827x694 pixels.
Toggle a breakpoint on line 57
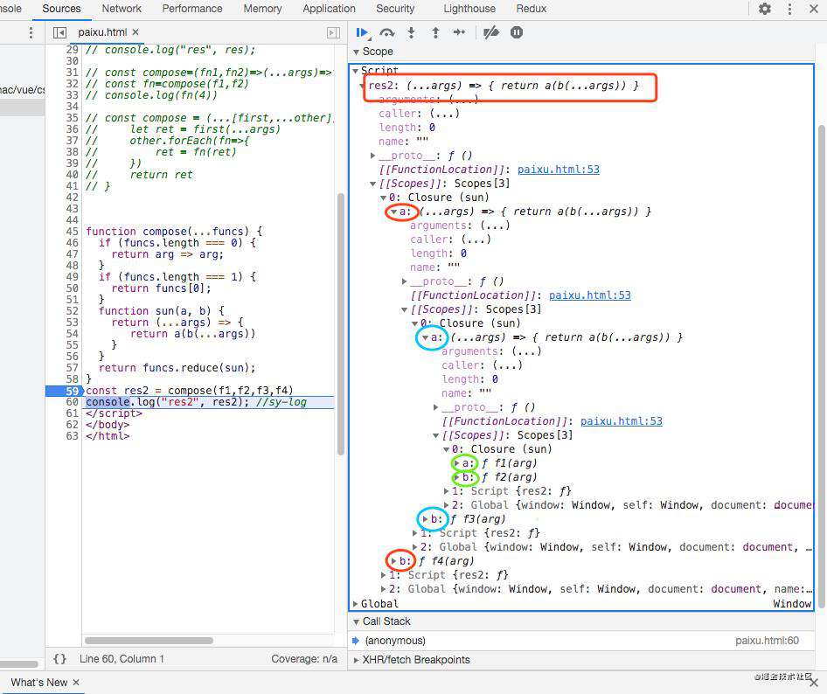[x=72, y=368]
